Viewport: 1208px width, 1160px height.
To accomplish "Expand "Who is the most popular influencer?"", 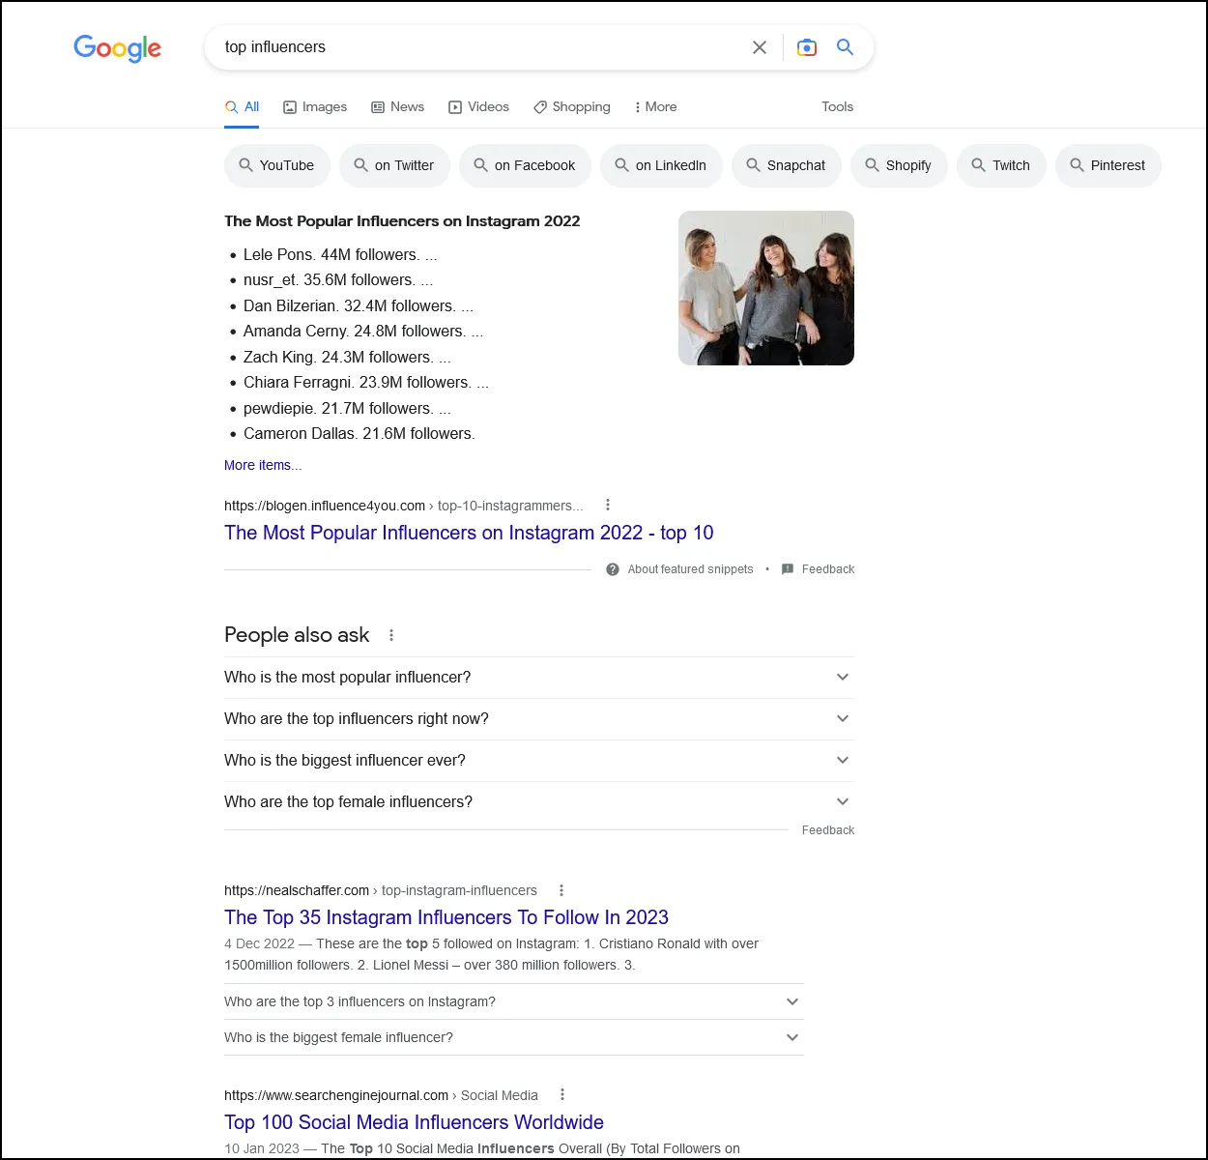I will pyautogui.click(x=842, y=677).
